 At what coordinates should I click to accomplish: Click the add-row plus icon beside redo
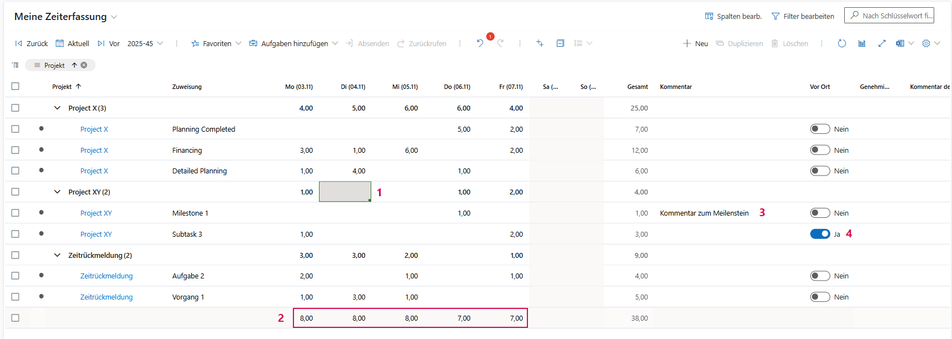(x=540, y=43)
